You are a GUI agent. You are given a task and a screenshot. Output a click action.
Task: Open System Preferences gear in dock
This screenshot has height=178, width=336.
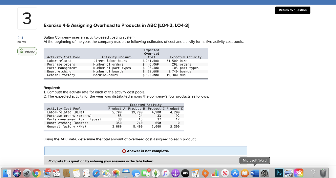pyautogui.click(x=265, y=173)
